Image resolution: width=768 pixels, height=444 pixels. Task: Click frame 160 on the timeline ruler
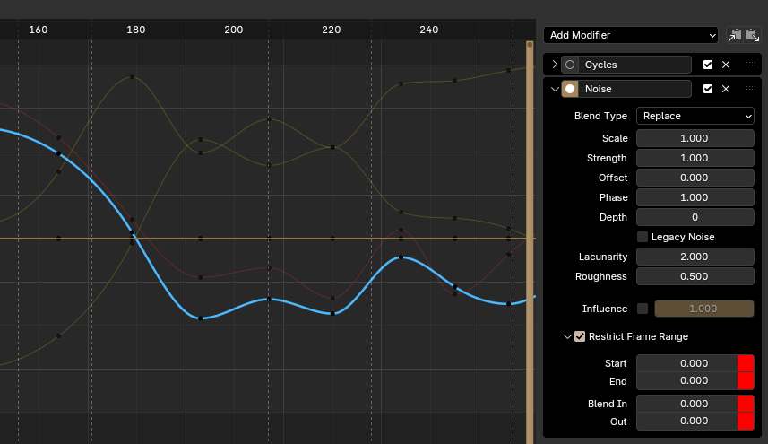pyautogui.click(x=39, y=30)
